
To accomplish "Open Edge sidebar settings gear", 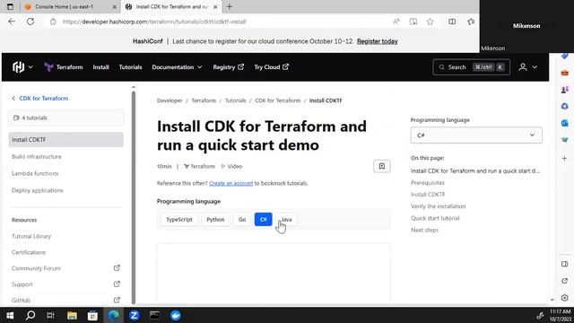I will 564,298.
